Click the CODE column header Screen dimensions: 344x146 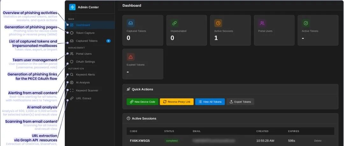[133, 131]
